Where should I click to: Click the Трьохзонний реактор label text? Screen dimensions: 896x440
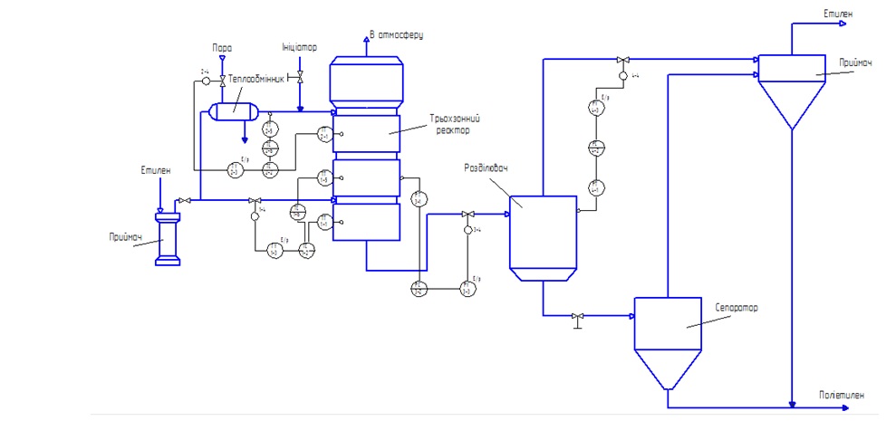pyautogui.click(x=457, y=124)
